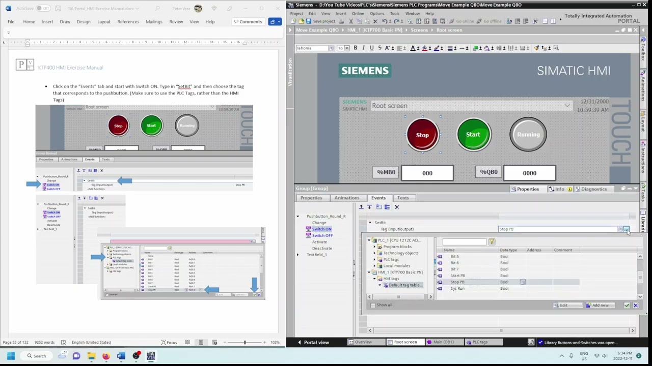This screenshot has height=366, width=652.
Task: Click the yellow filter icon in tag picker
Action: tap(492, 242)
